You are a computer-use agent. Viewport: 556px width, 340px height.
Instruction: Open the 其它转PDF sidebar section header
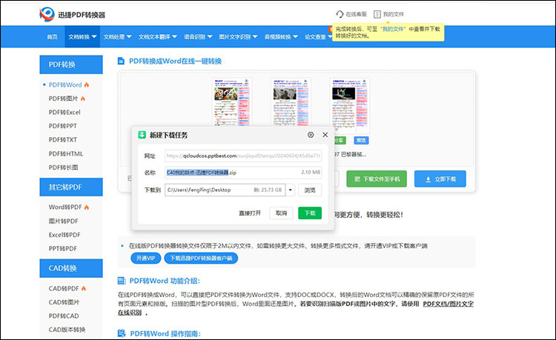pos(71,187)
